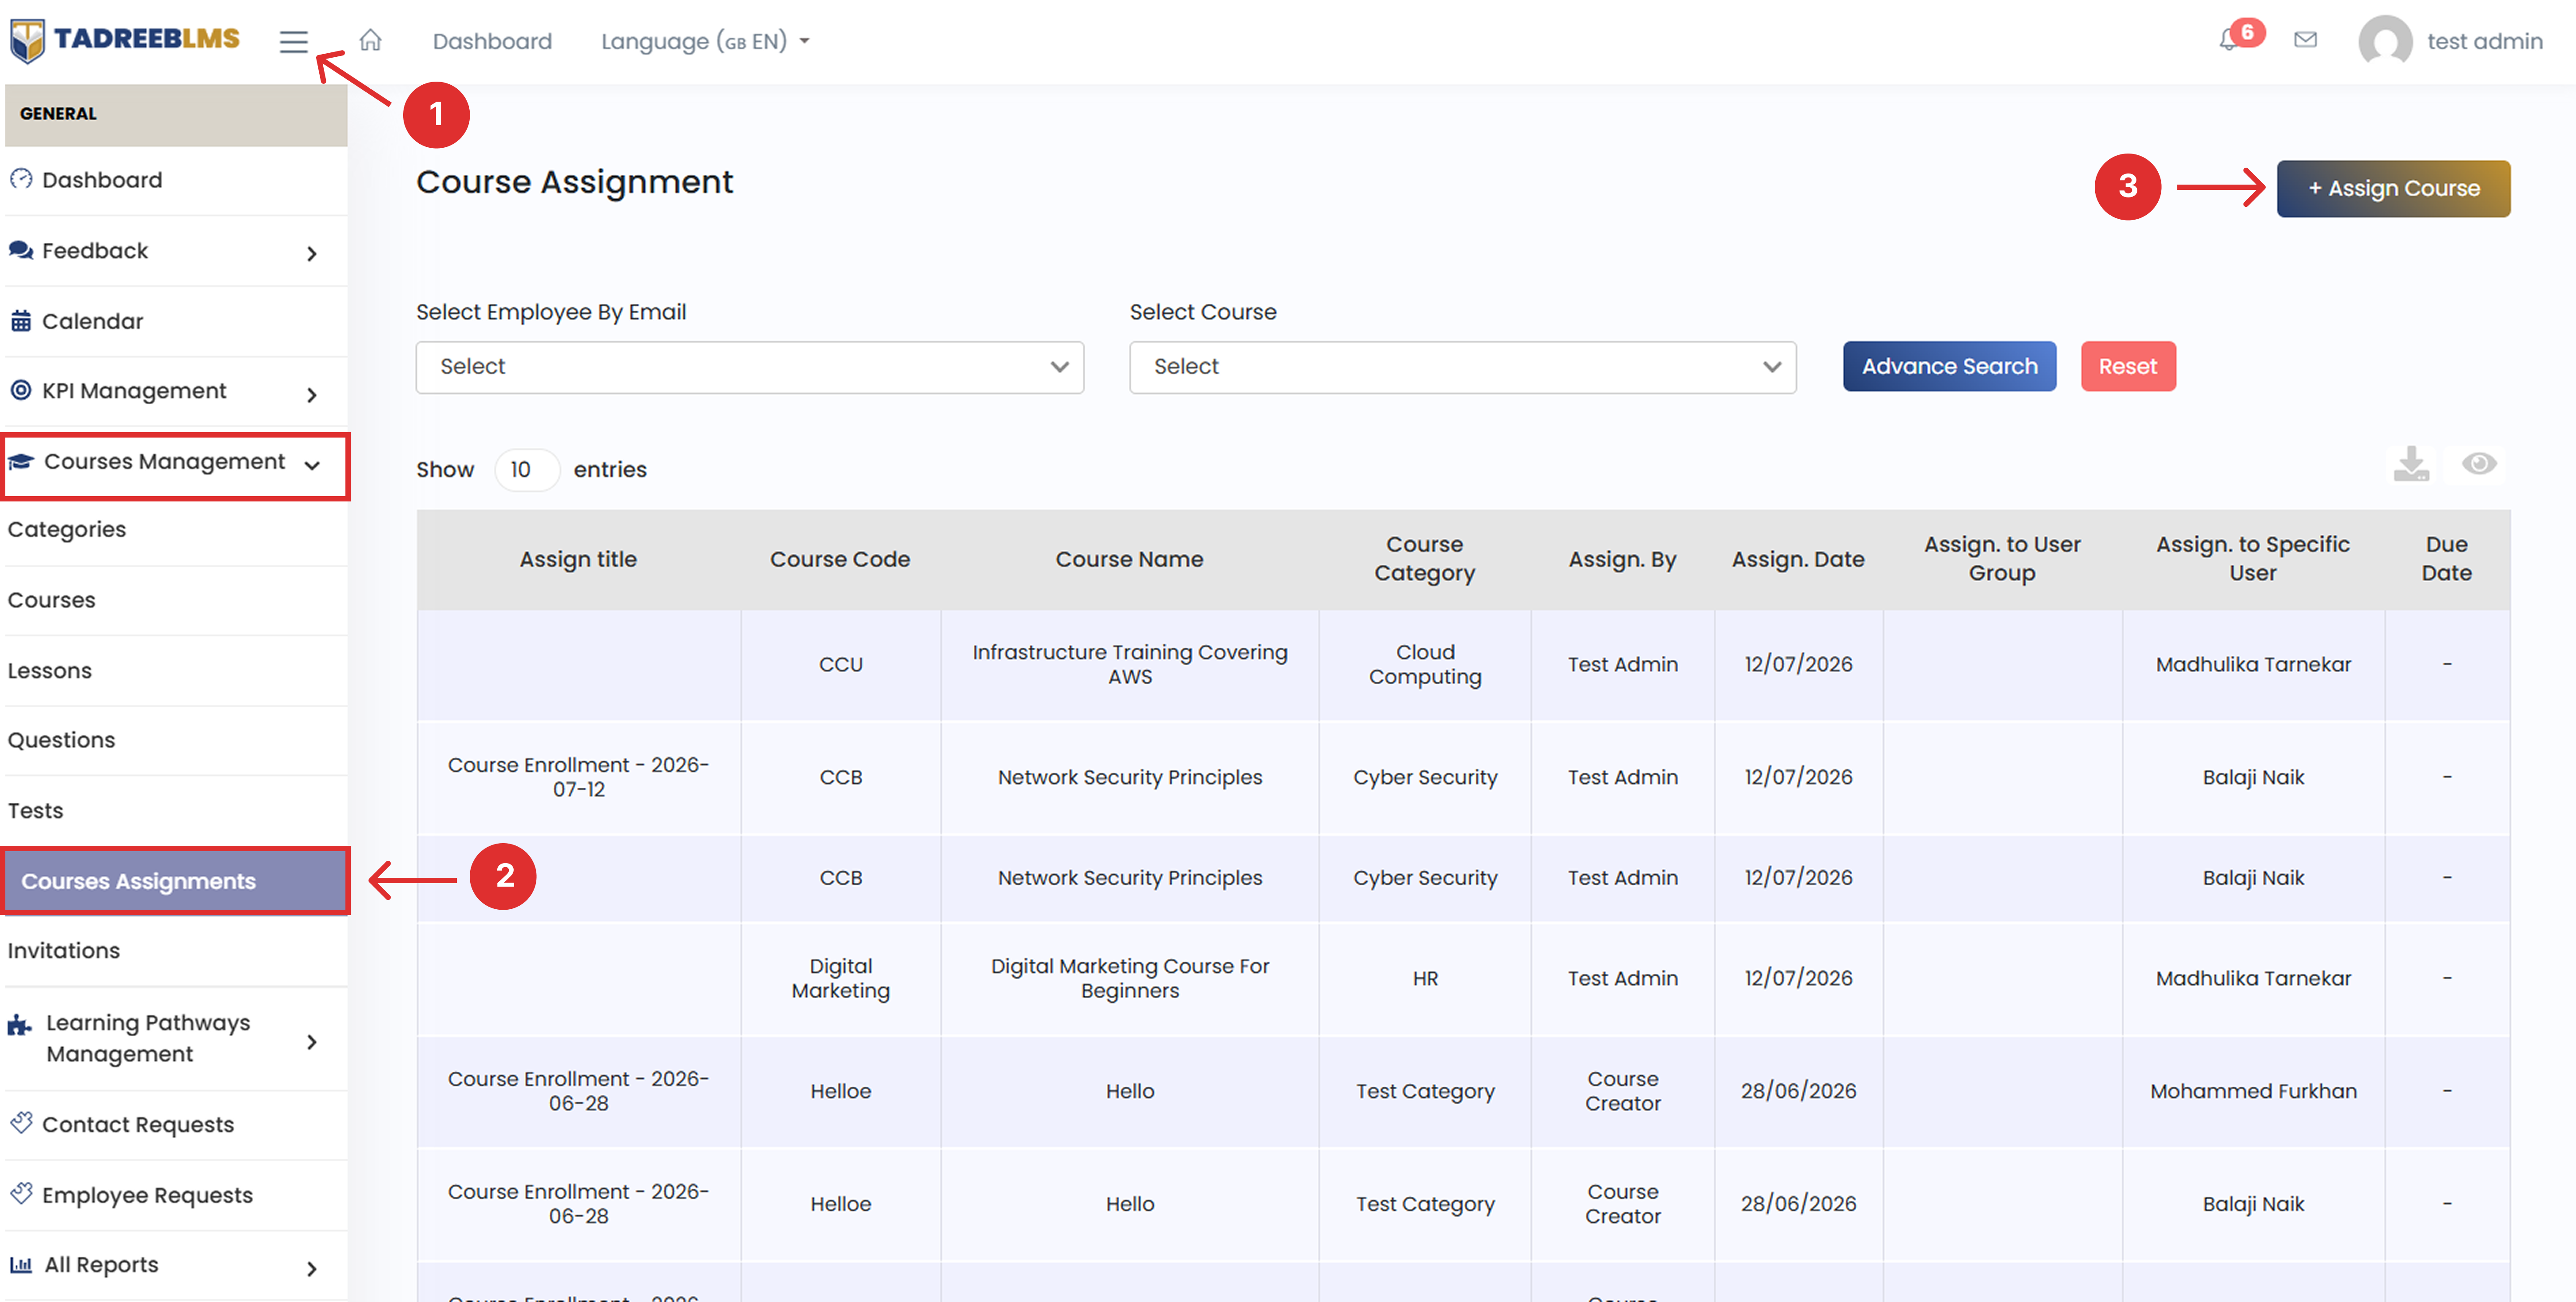Click the Feedback chat bubbles icon

[21, 250]
